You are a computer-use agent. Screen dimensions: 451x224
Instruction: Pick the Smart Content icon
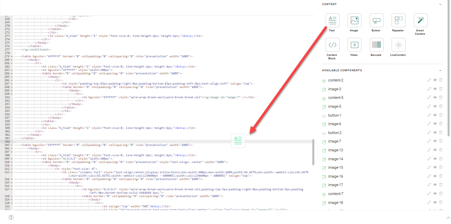pyautogui.click(x=420, y=20)
